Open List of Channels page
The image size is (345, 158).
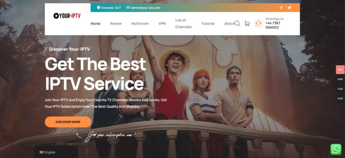[x=183, y=24]
